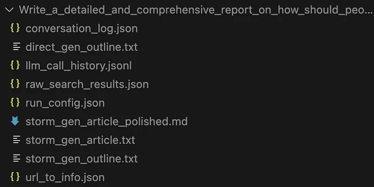Viewport: 374px width, 187px height.
Task: Collapse the Write_a_detailed_and_comprehensive_report folder chevron
Action: [x=9, y=10]
